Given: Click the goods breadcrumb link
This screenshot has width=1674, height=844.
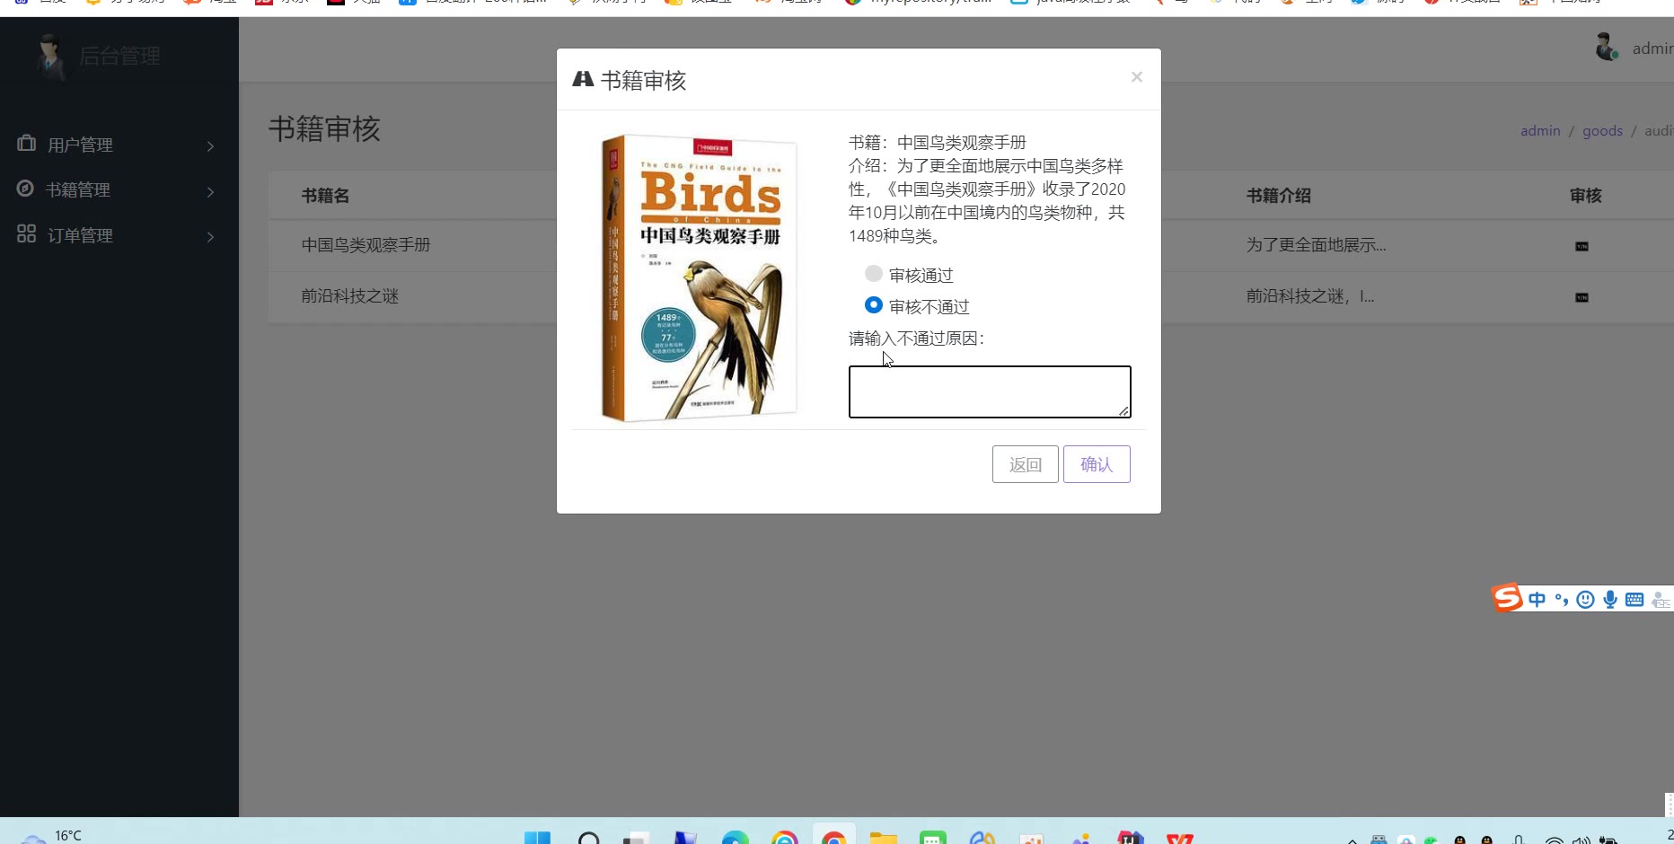Looking at the screenshot, I should (1602, 131).
